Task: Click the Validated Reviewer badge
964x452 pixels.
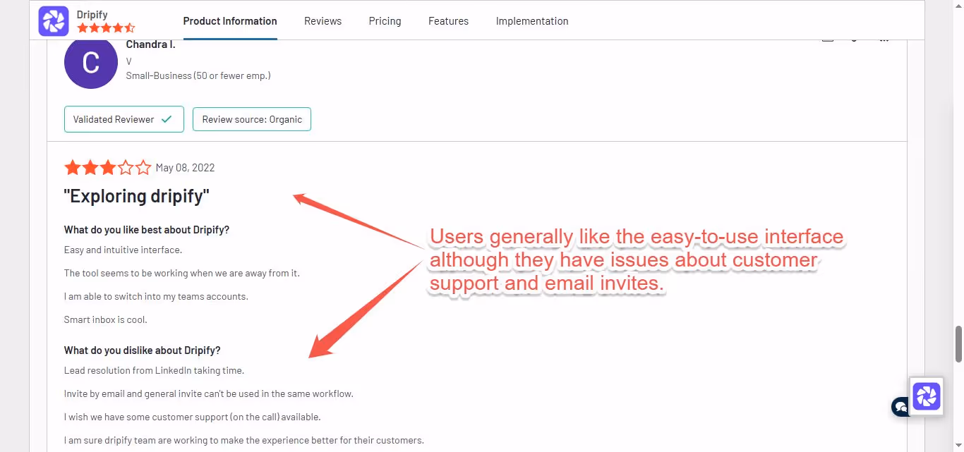Action: point(124,119)
